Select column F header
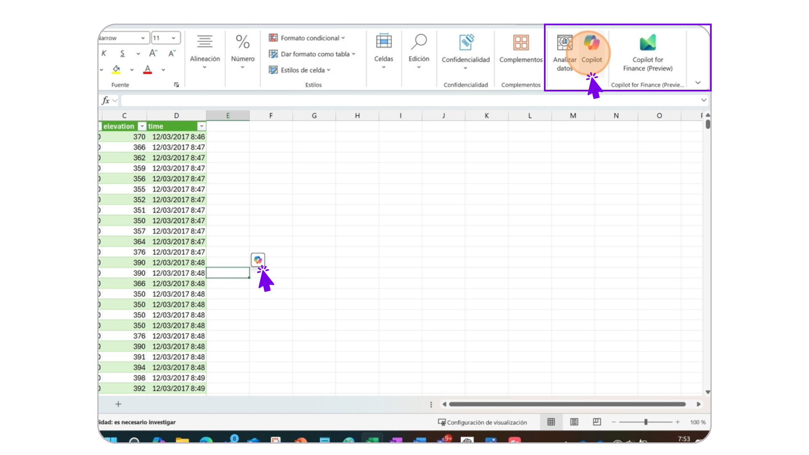 pyautogui.click(x=271, y=115)
